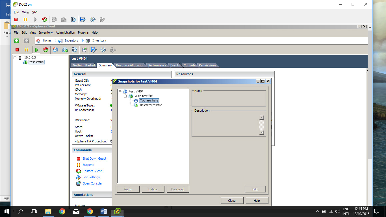Click the floppy connect icon in DC02 console toolbar
This screenshot has width=386, height=217.
[x=83, y=19]
